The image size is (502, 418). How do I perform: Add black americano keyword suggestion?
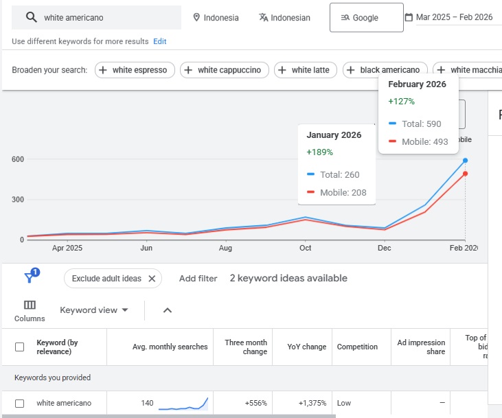(385, 70)
